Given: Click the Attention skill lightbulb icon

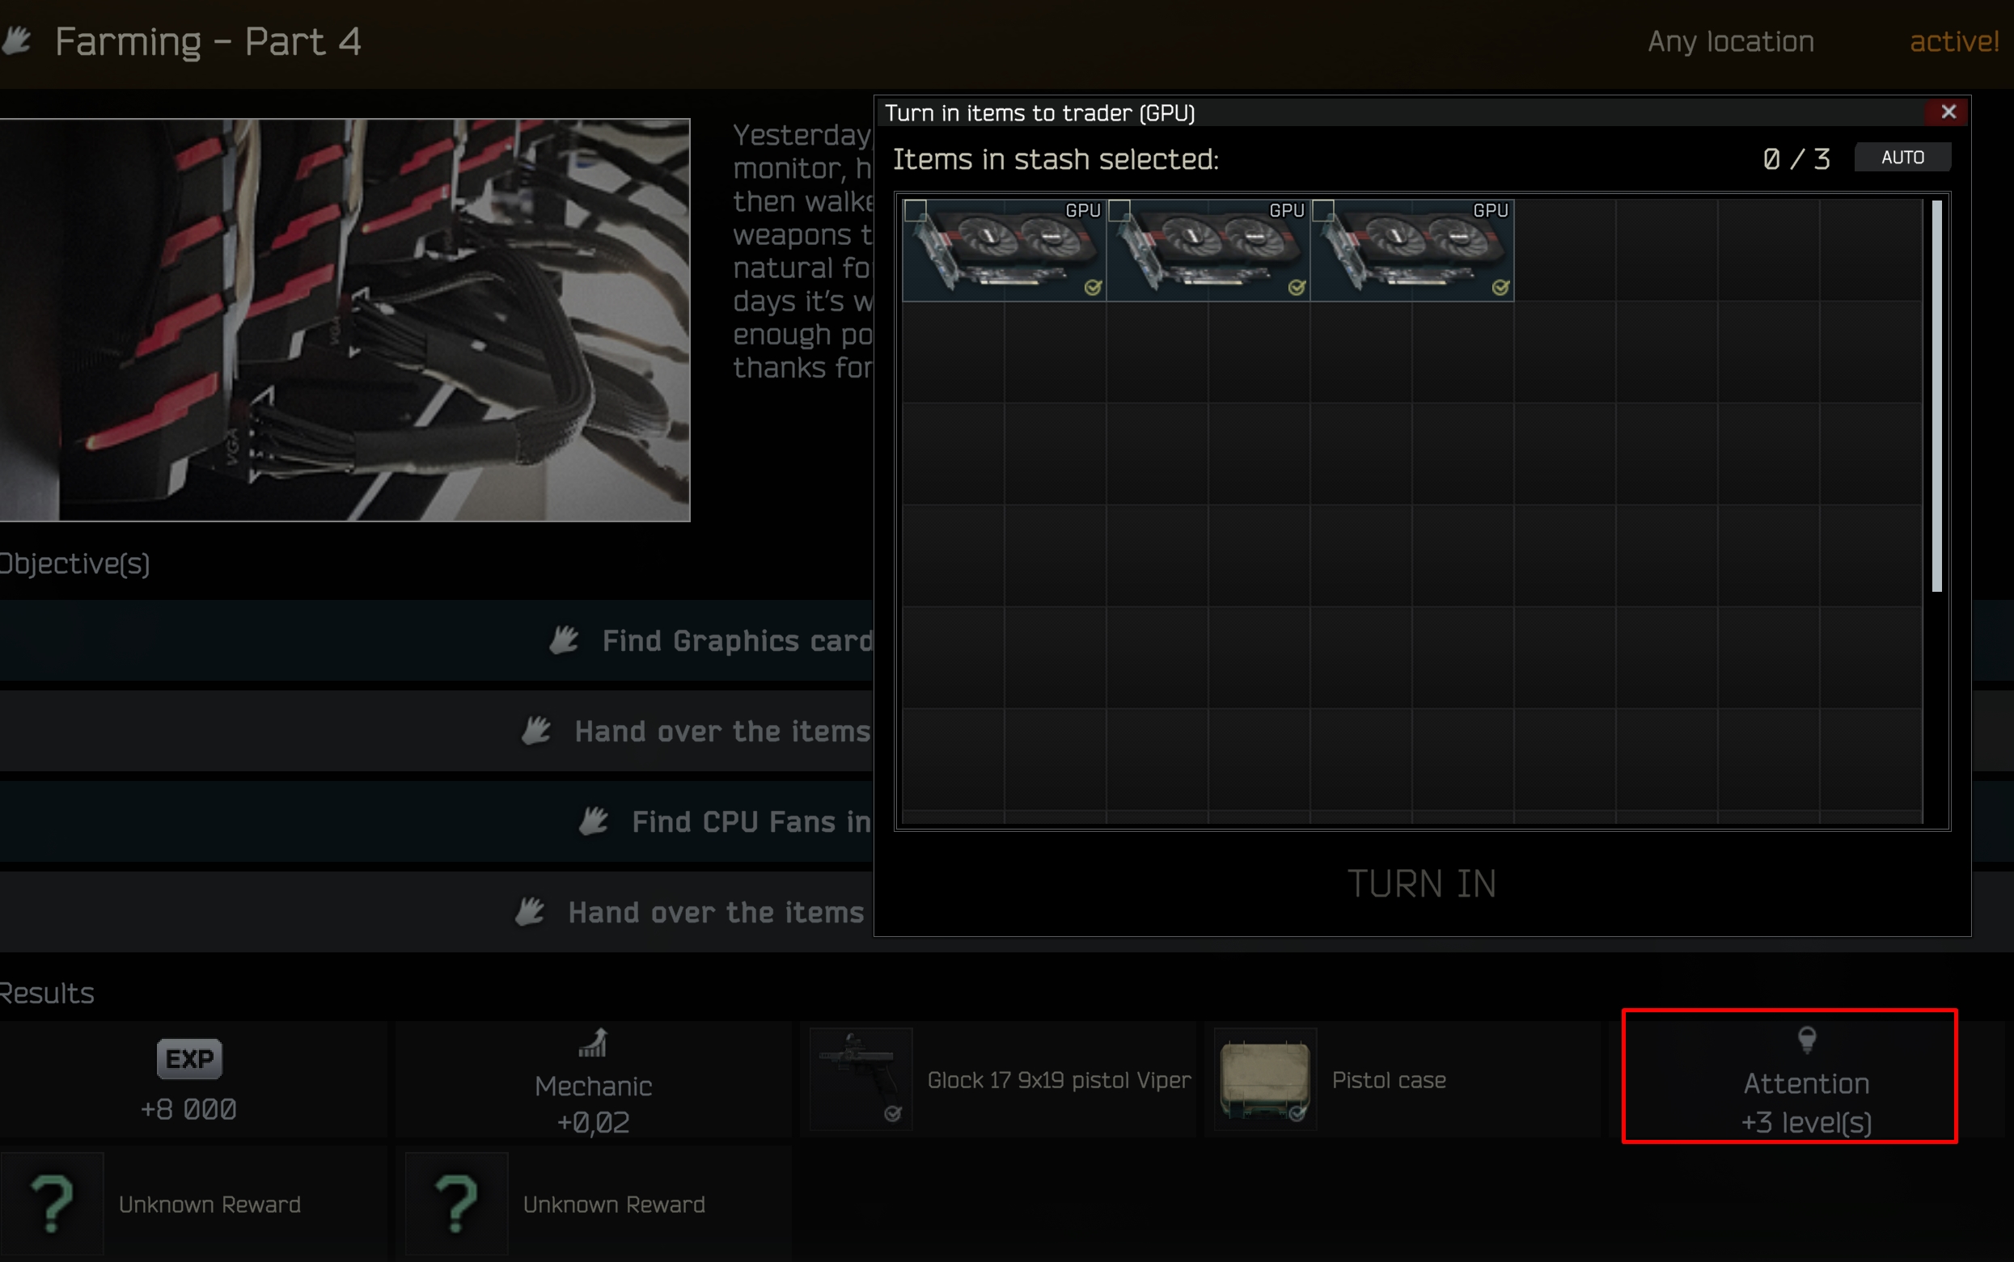Looking at the screenshot, I should click(1806, 1040).
